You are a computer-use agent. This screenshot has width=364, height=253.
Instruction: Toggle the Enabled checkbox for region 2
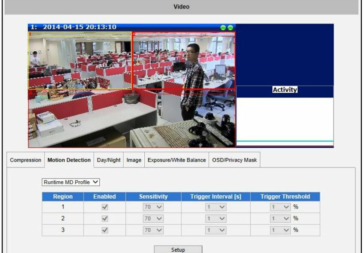104,218
